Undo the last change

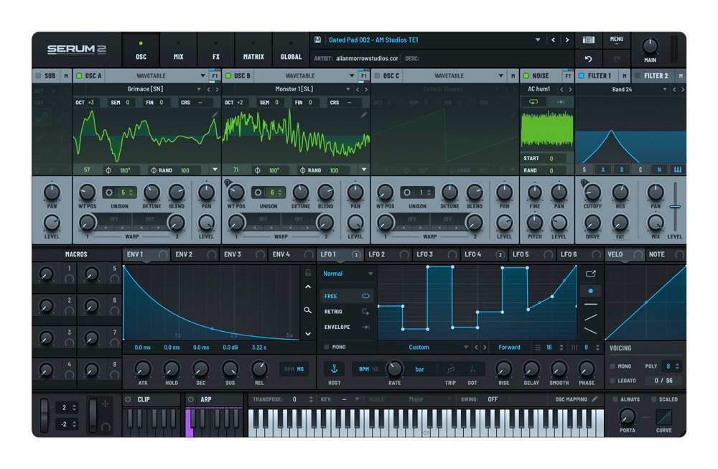[x=589, y=59]
